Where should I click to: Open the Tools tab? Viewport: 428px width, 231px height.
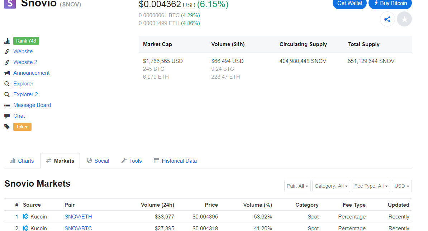tap(132, 161)
